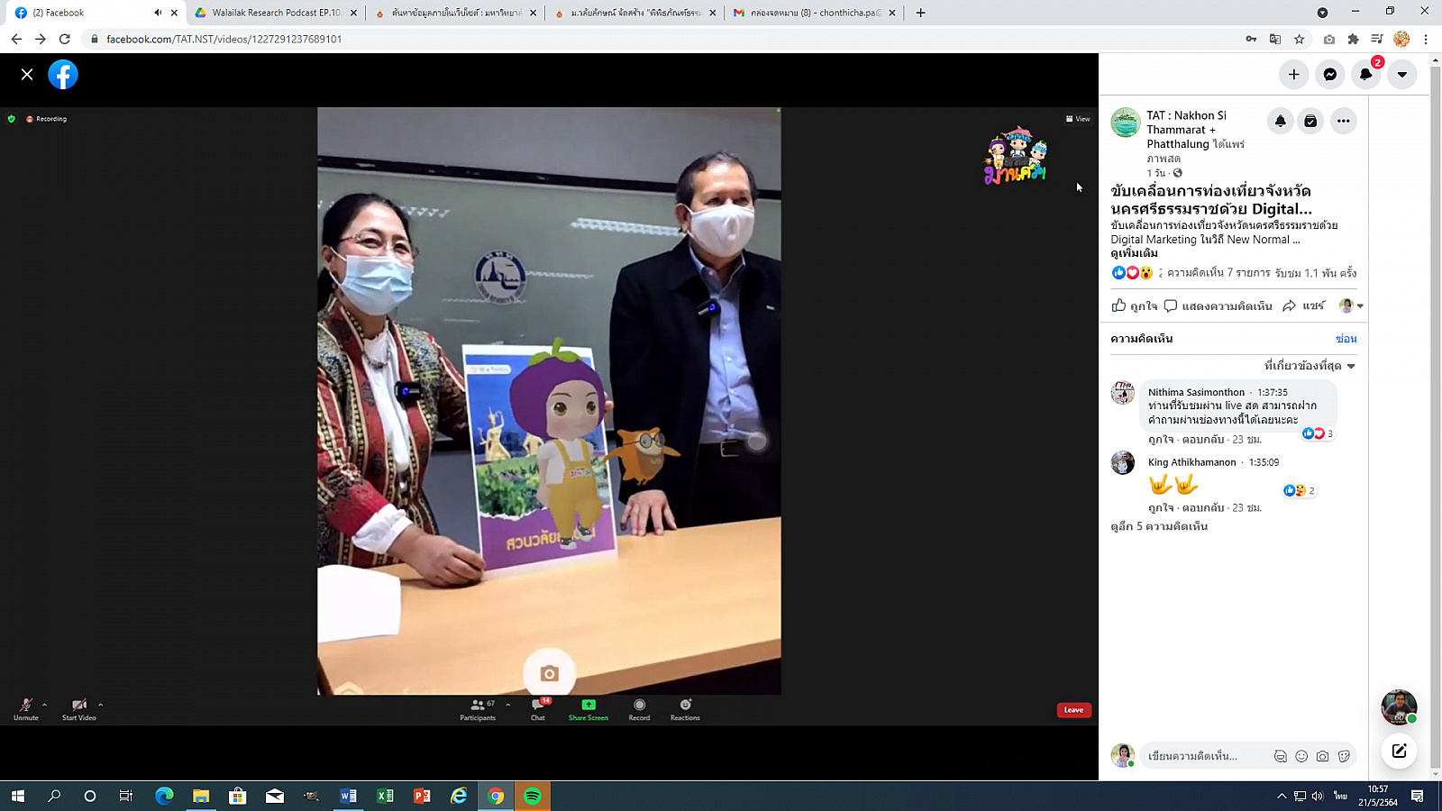
Task: Toggle page notifications bell beside page name
Action: click(1280, 121)
